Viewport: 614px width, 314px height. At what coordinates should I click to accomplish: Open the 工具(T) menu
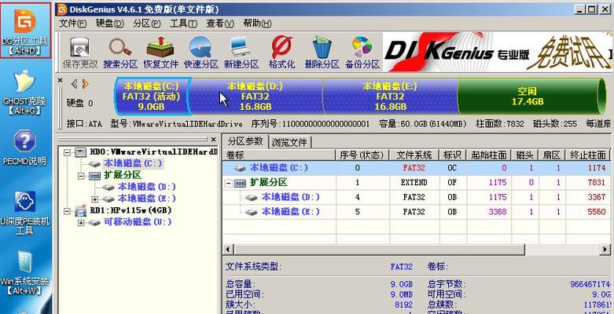pos(183,24)
